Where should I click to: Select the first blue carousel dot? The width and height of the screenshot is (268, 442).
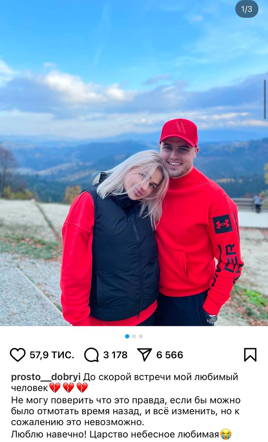point(127,336)
